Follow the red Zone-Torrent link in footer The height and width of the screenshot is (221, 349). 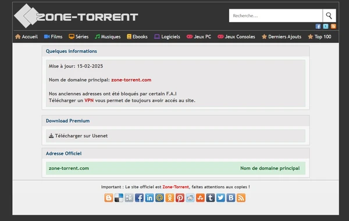[x=176, y=187]
